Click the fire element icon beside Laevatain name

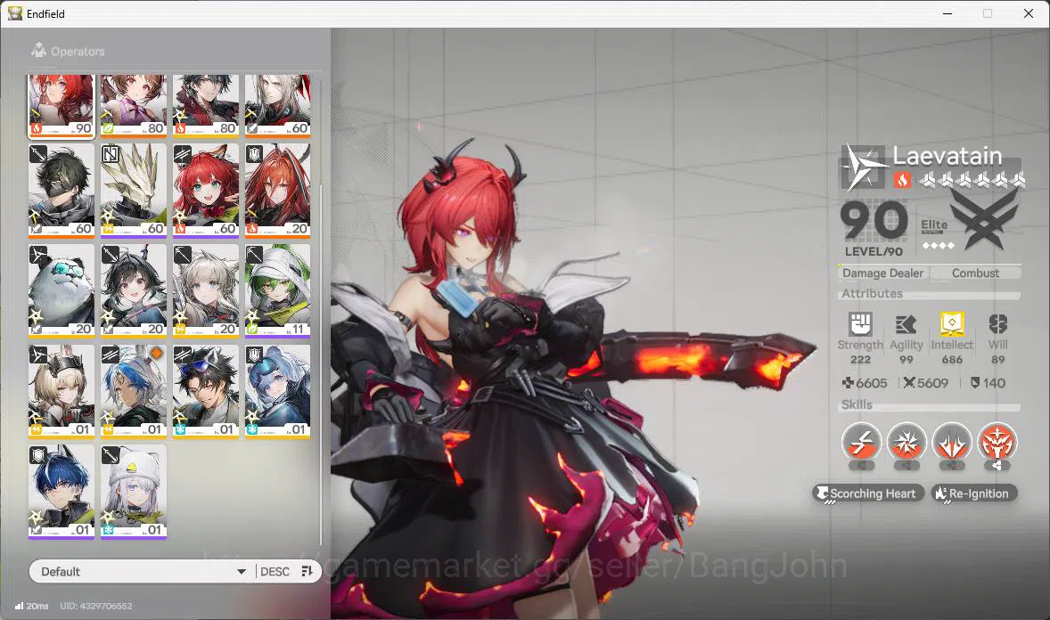[x=902, y=179]
